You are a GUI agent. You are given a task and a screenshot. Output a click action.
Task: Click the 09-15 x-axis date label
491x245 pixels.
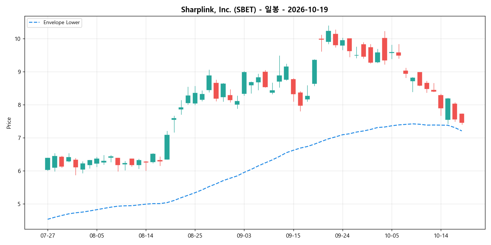click(293, 235)
